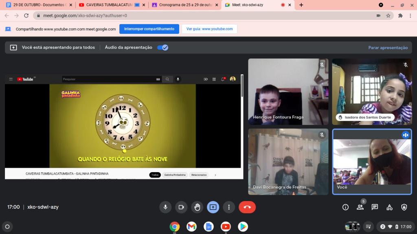Click Interromper compartilhamento button
Image resolution: width=417 pixels, height=234 pixels.
(x=149, y=29)
